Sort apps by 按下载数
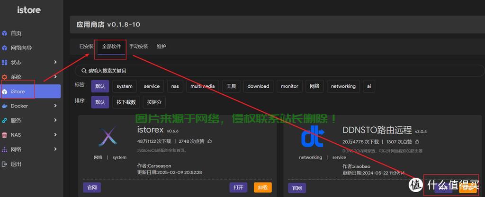485x197 pixels. click(126, 102)
